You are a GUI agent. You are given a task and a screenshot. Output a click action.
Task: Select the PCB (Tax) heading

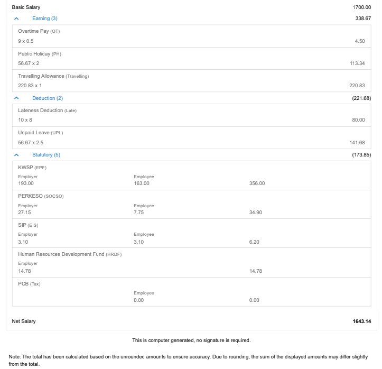pos(29,284)
